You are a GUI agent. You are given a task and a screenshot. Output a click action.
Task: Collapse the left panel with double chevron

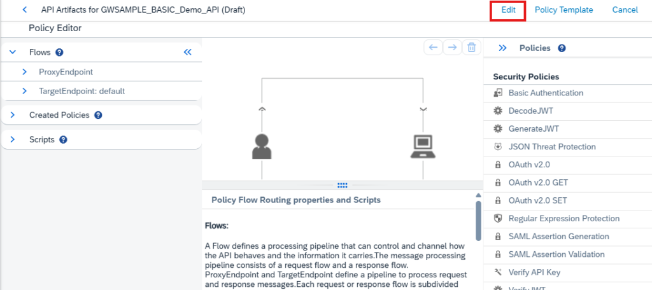[188, 52]
